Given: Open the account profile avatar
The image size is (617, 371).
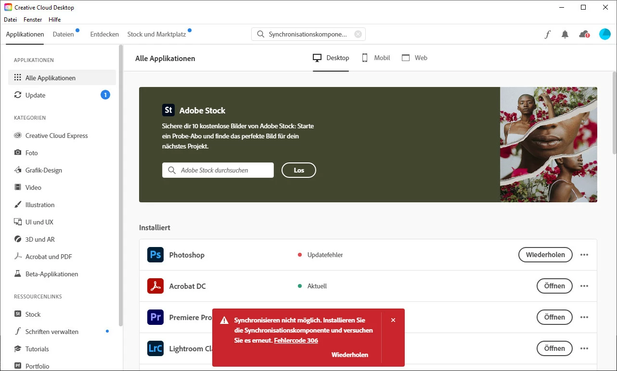Looking at the screenshot, I should 605,34.
